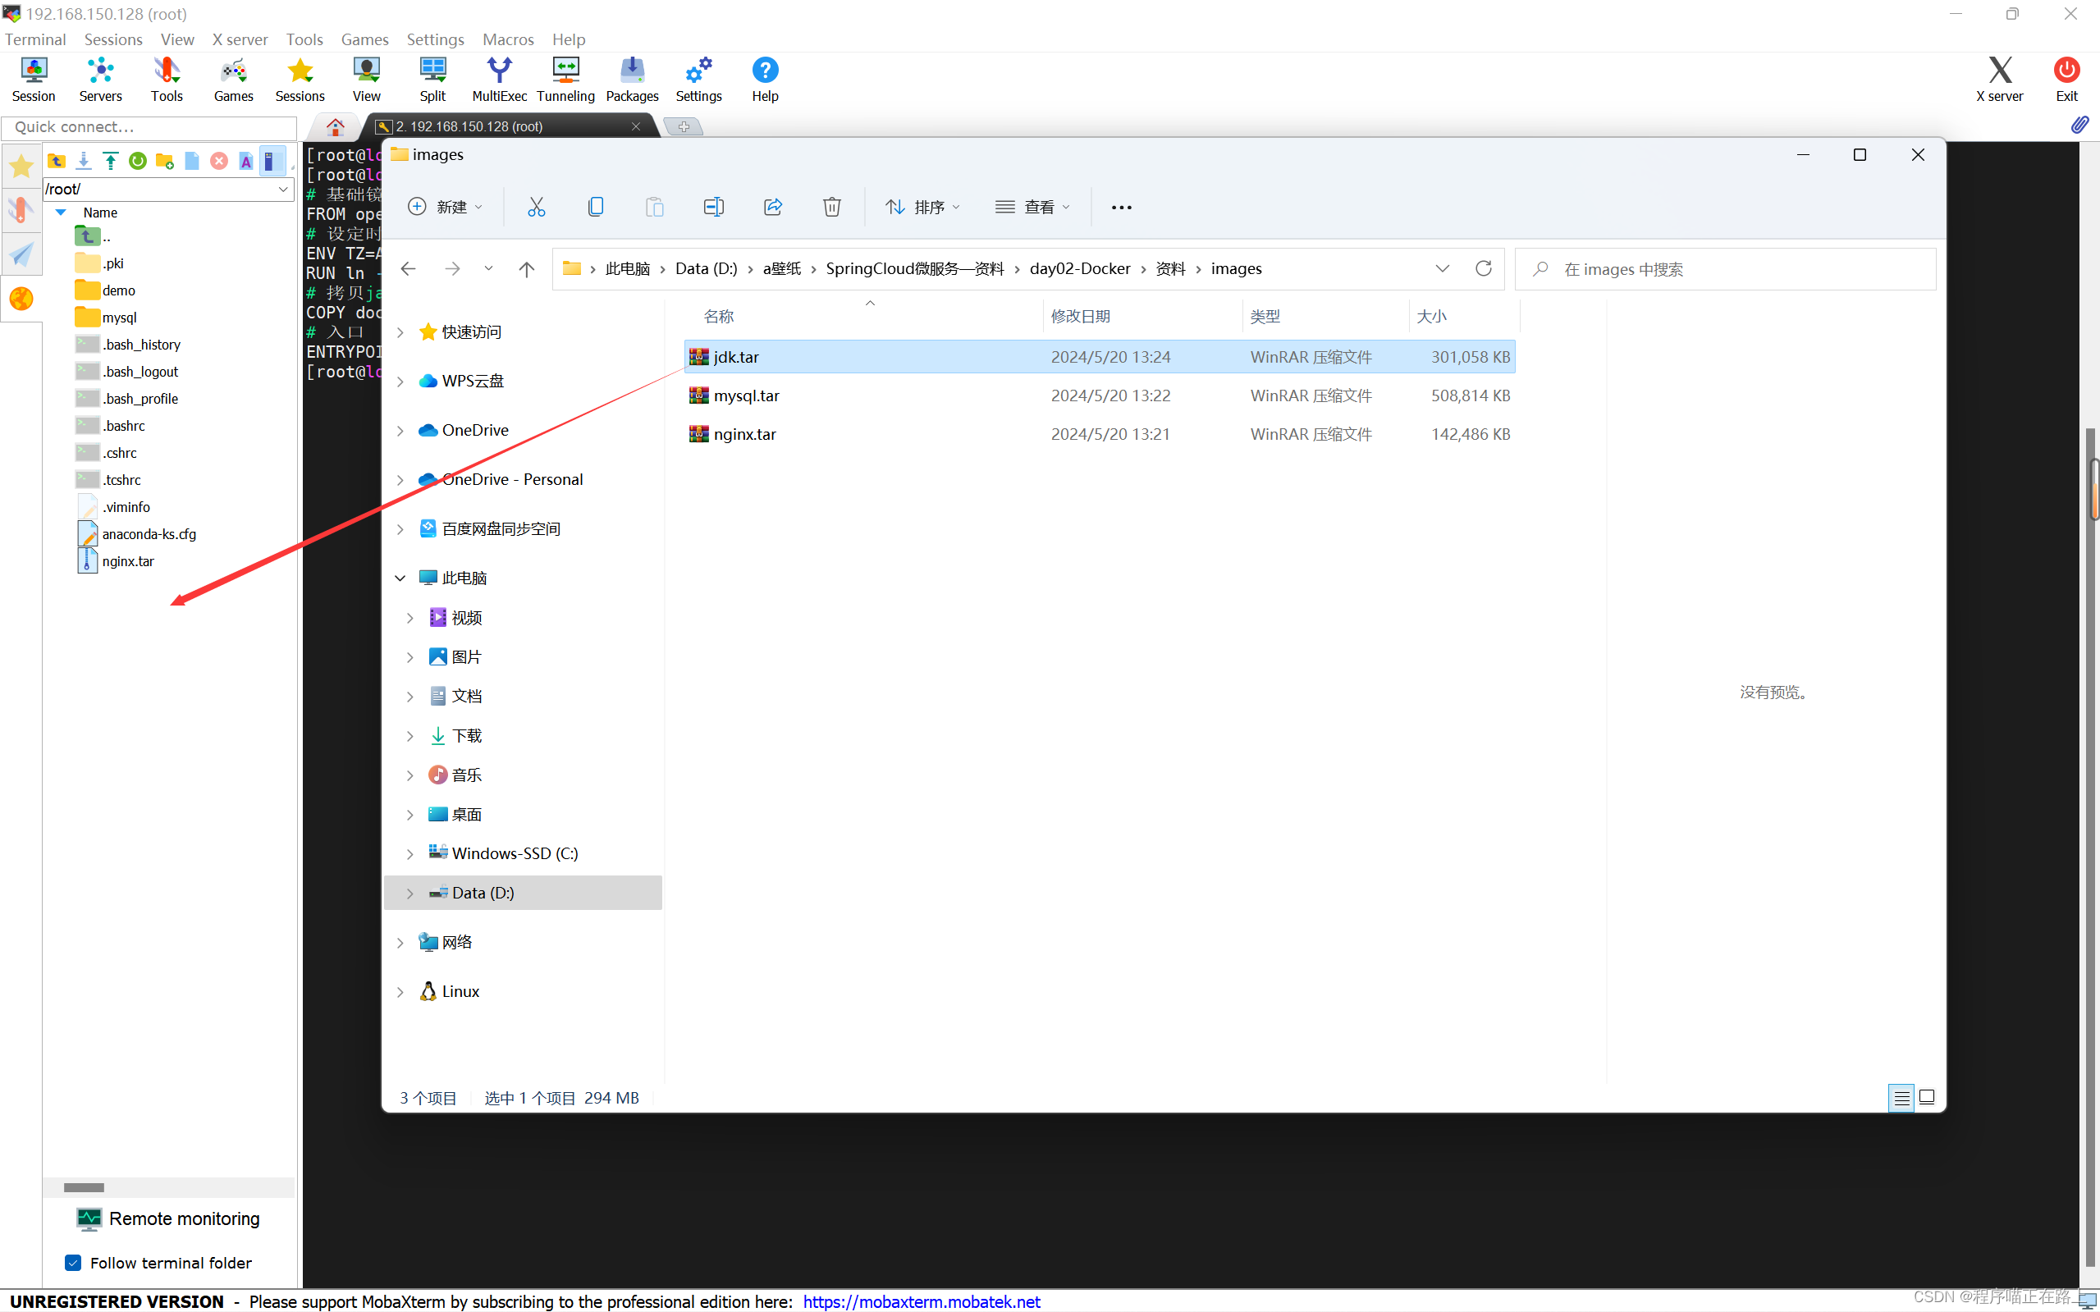
Task: Click Terminal menu in MobaXterm
Action: click(34, 39)
